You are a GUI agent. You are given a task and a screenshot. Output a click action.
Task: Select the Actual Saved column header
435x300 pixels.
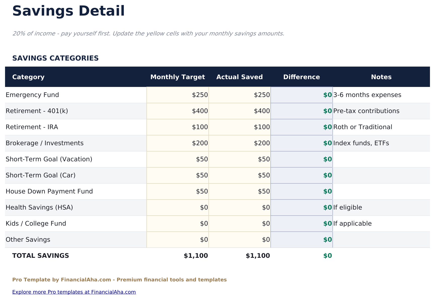point(240,77)
